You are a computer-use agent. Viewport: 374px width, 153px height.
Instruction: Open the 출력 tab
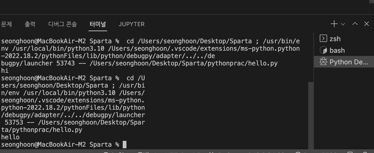coord(30,24)
